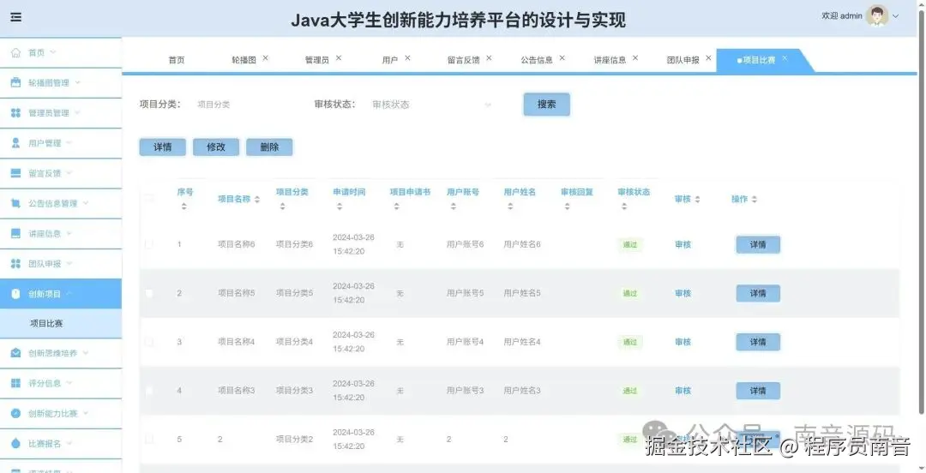Switch to the 团队申报 tab
The height and width of the screenshot is (473, 926).
[683, 60]
